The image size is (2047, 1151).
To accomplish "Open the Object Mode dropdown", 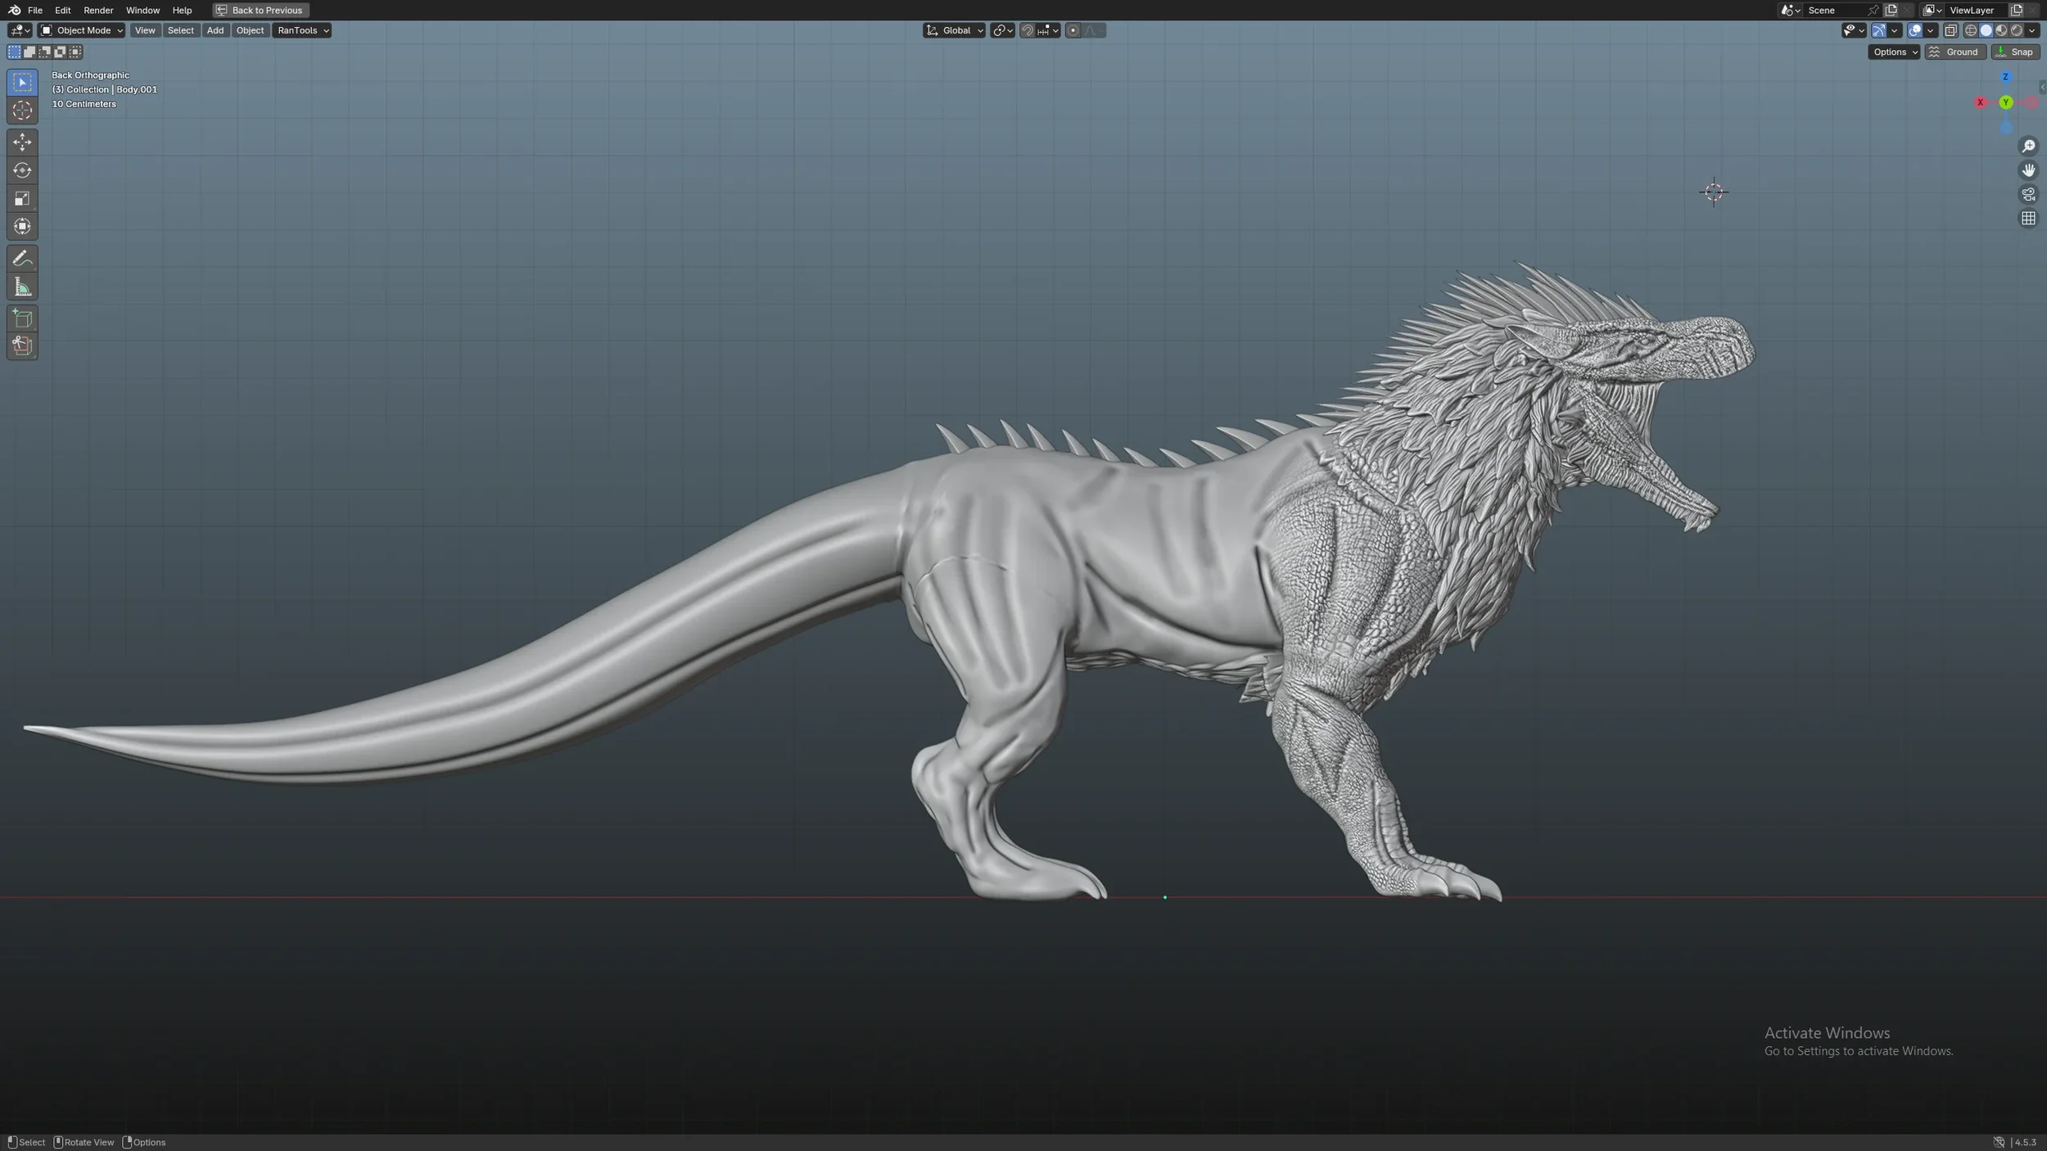I will (82, 30).
